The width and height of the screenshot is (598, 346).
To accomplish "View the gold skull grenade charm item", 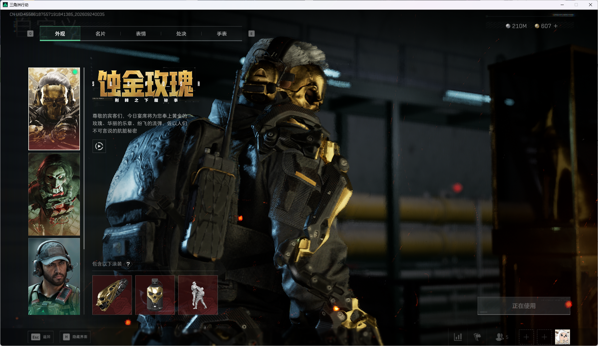I will tap(155, 295).
